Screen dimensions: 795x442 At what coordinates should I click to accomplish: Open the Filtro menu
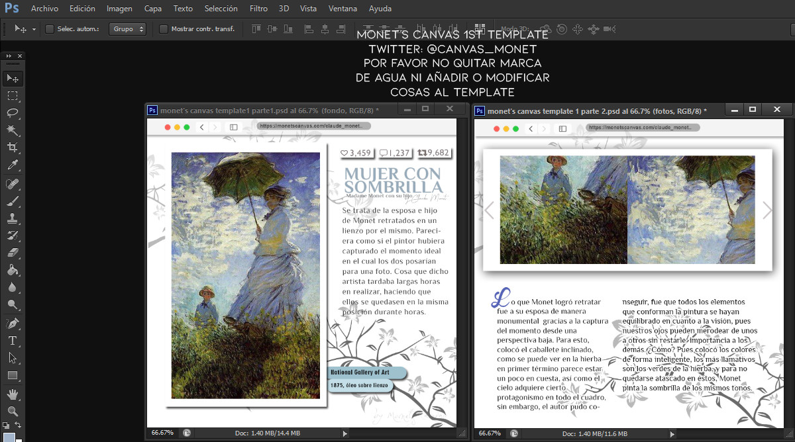(x=259, y=9)
